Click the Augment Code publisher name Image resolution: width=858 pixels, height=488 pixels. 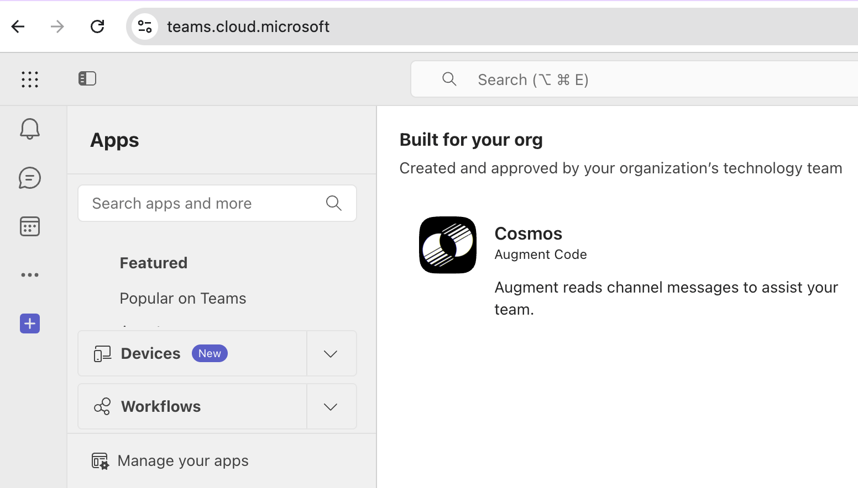pyautogui.click(x=541, y=254)
